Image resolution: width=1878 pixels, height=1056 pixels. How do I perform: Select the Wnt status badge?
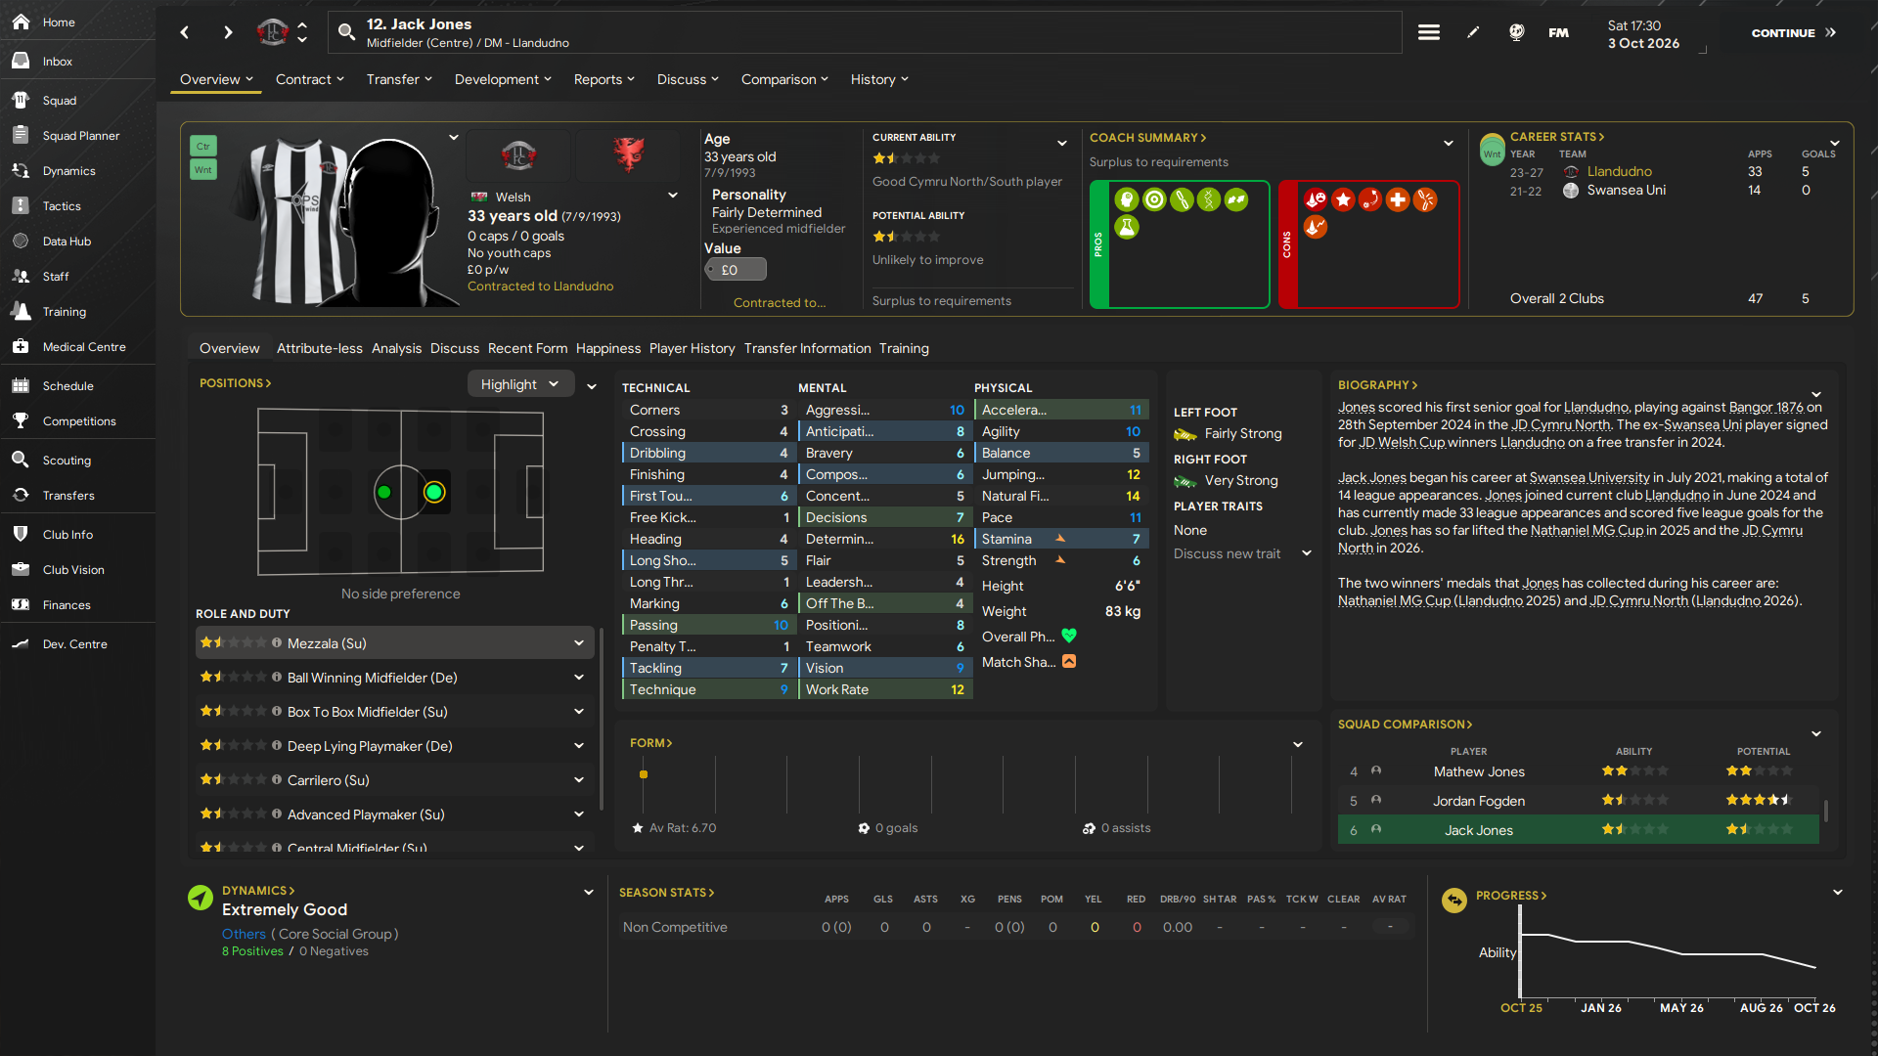[x=203, y=169]
